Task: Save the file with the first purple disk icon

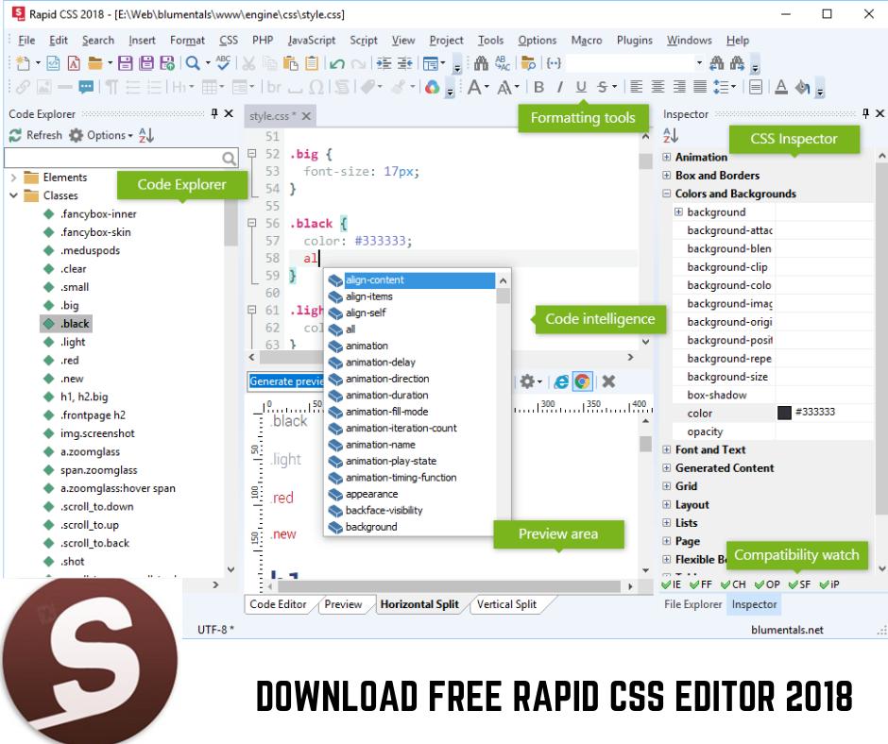Action: (125, 63)
